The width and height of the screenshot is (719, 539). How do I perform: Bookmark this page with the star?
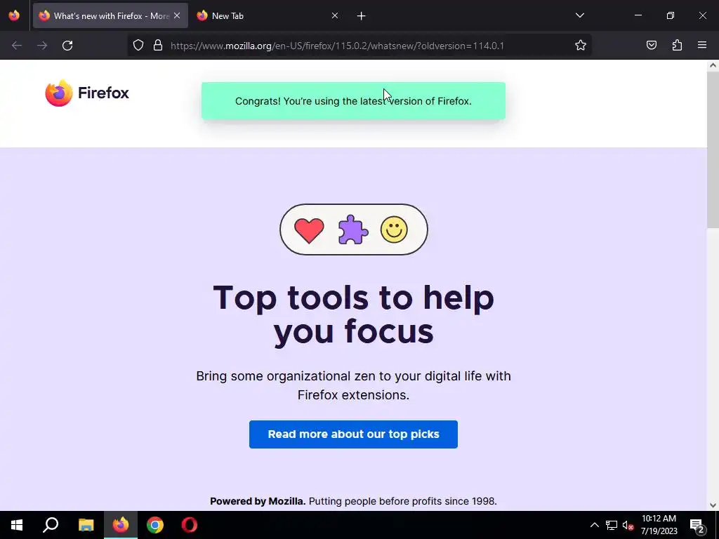(581, 46)
